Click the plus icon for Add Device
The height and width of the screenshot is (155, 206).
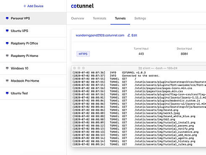click(25, 6)
